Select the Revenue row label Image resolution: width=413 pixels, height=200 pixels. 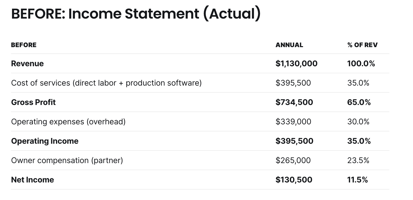(x=27, y=64)
